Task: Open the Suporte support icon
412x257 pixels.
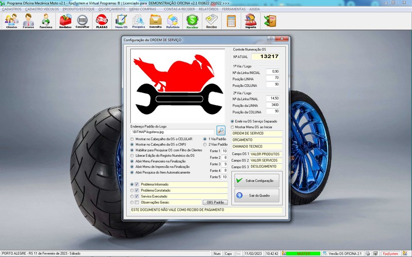Action: (251, 21)
